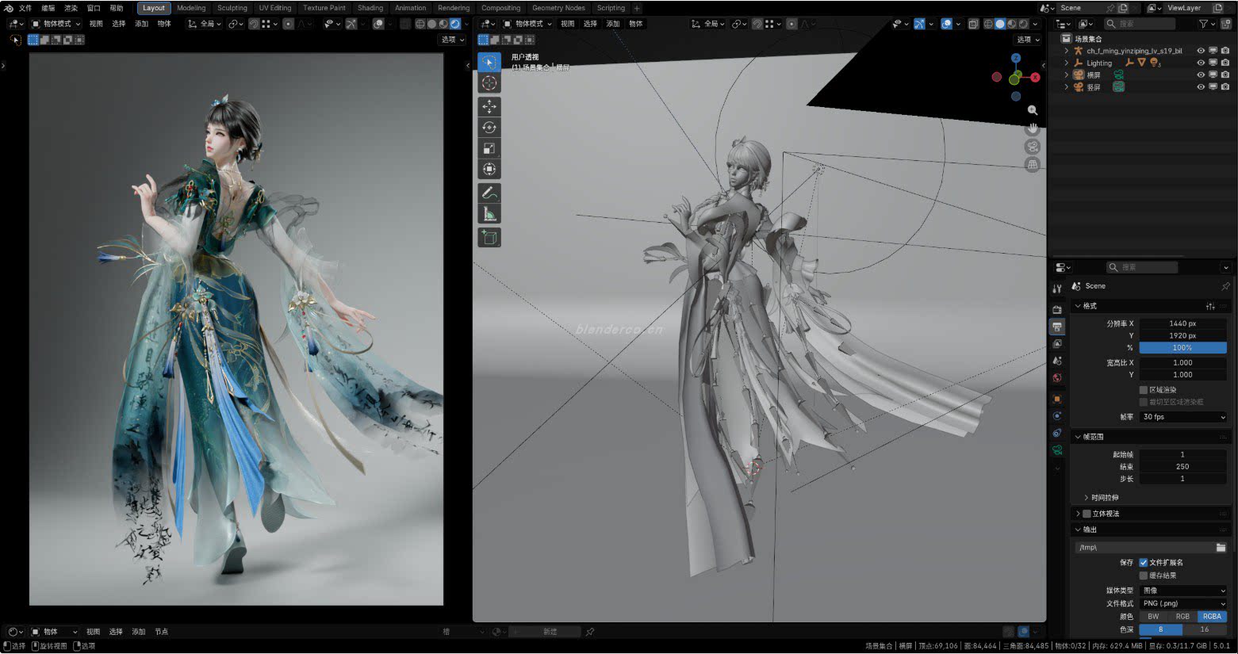The height and width of the screenshot is (654, 1238).
Task: Select the RGB color mode button
Action: [1182, 617]
